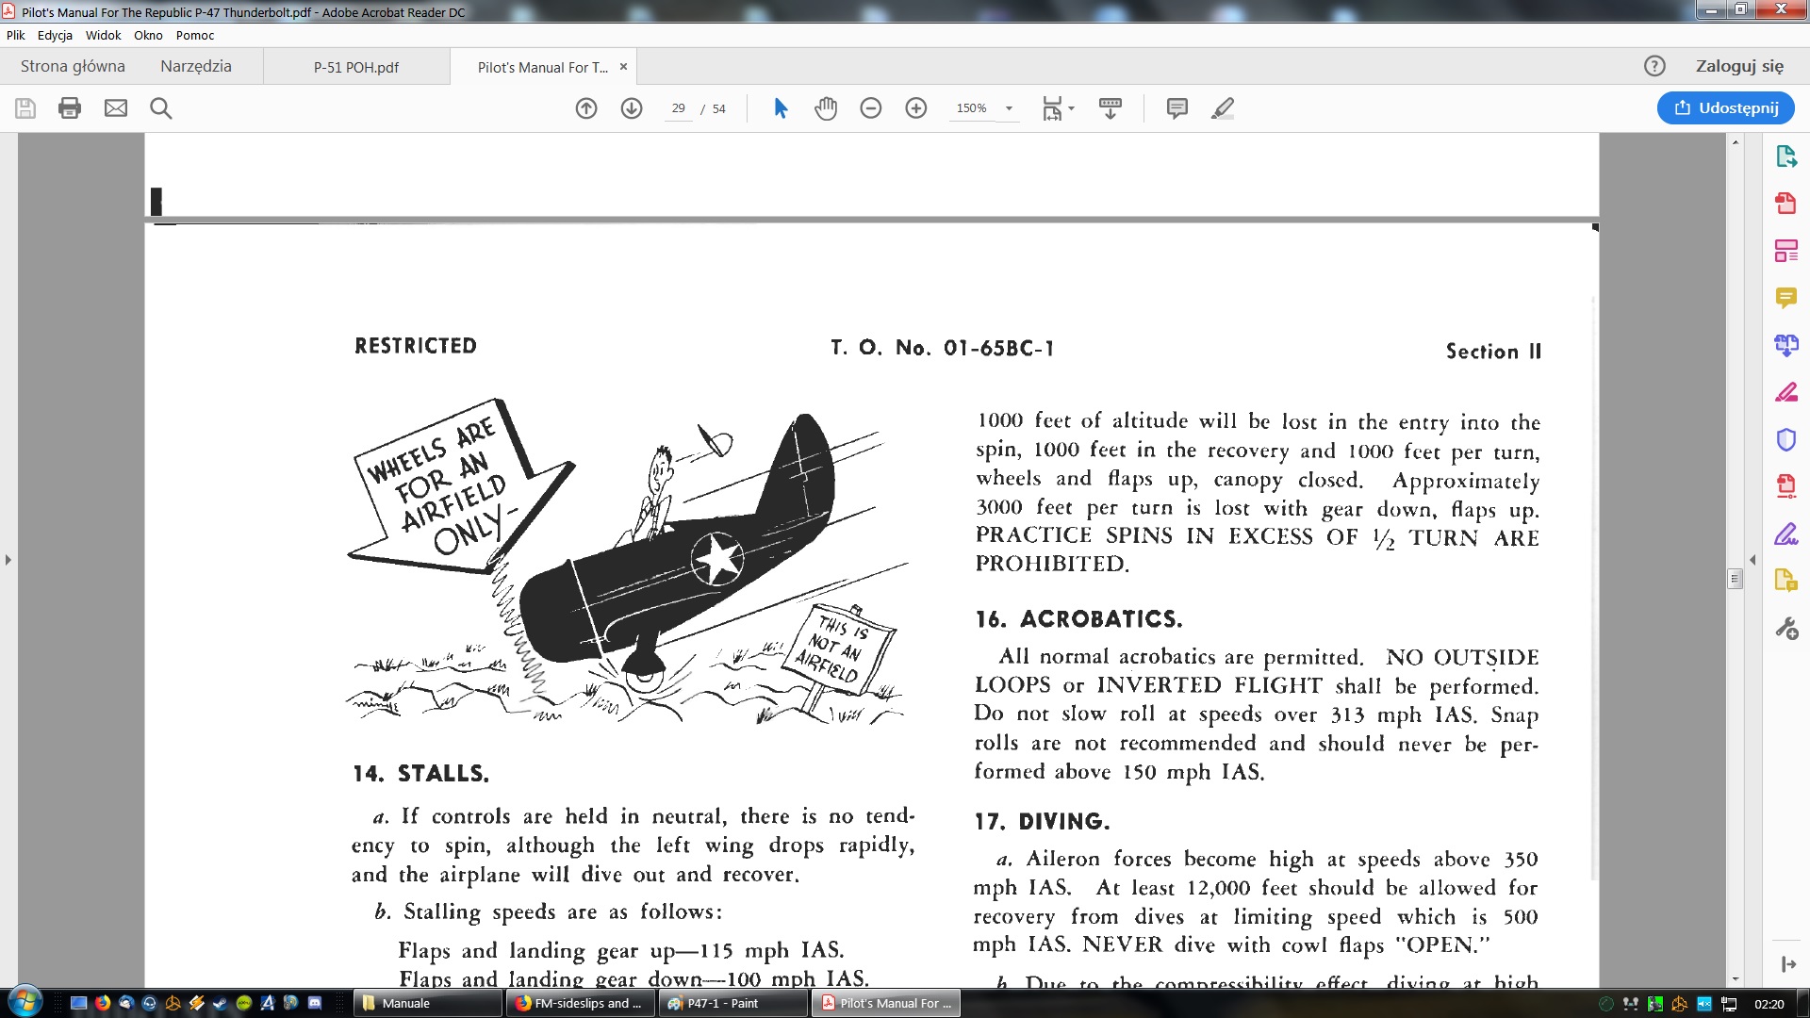The image size is (1810, 1018).
Task: Open Comment tool in right sidebar
Action: tap(1786, 298)
